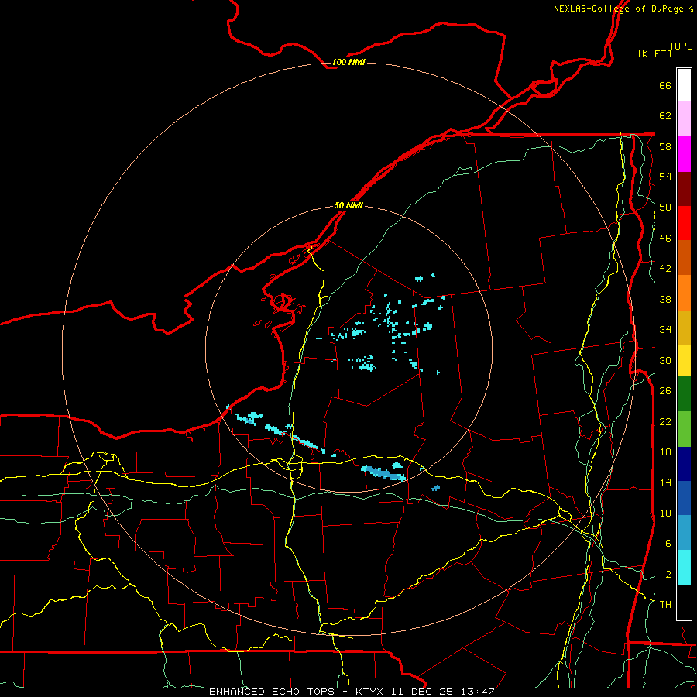Image resolution: width=697 pixels, height=697 pixels.
Task: Pick the medium blue legend swatch
Action: click(x=684, y=498)
